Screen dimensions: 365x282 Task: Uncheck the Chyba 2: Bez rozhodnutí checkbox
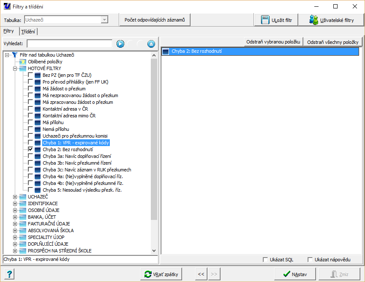[x=30, y=149]
